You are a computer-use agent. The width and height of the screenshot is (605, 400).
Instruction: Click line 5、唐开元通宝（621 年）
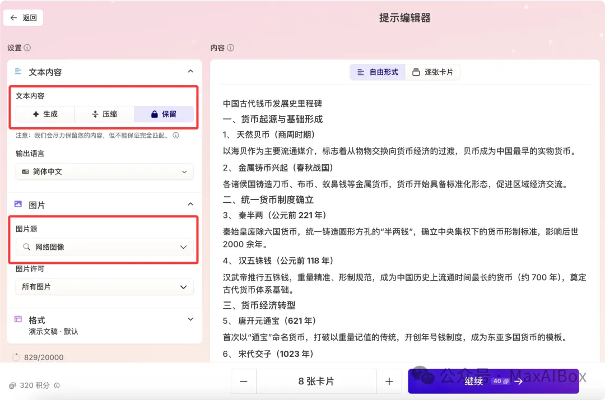[x=270, y=321]
